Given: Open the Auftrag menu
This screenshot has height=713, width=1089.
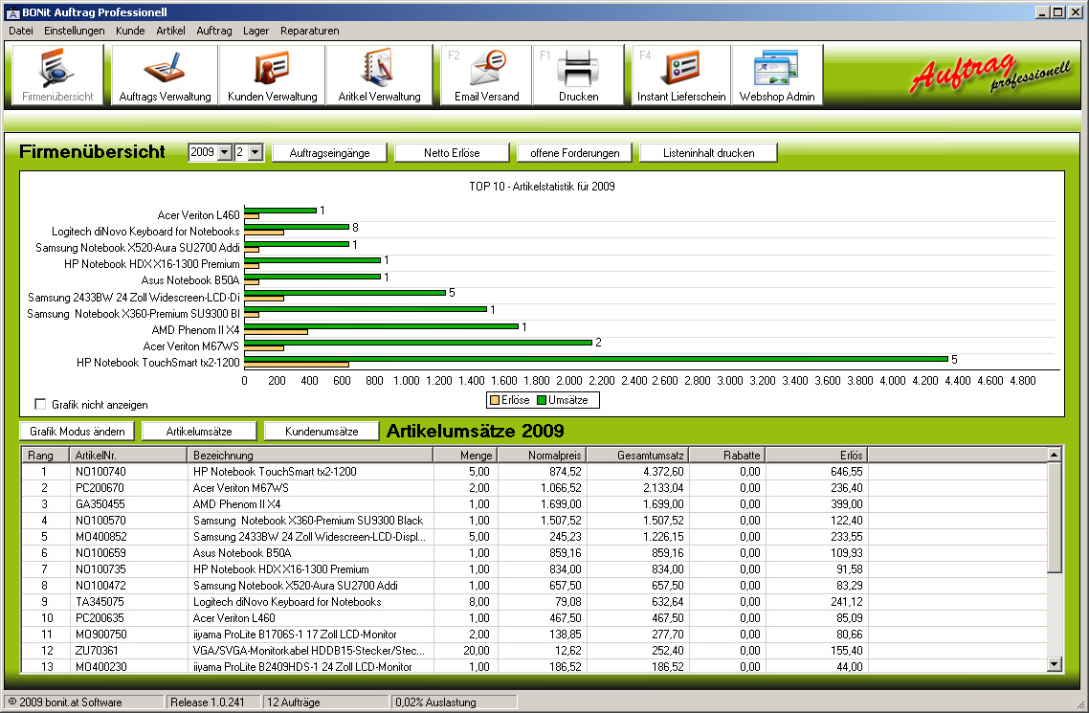Looking at the screenshot, I should click(214, 31).
